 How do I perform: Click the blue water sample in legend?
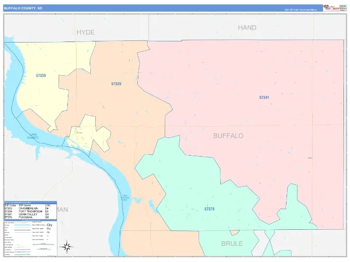coord(22,225)
